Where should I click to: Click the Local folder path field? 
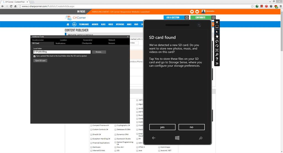62,52
